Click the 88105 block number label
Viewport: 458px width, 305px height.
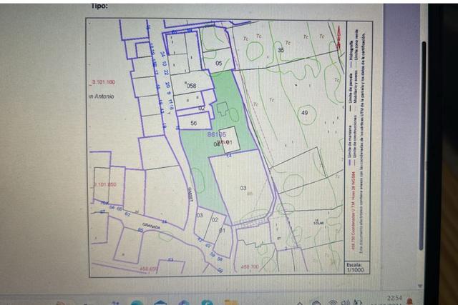coord(217,134)
